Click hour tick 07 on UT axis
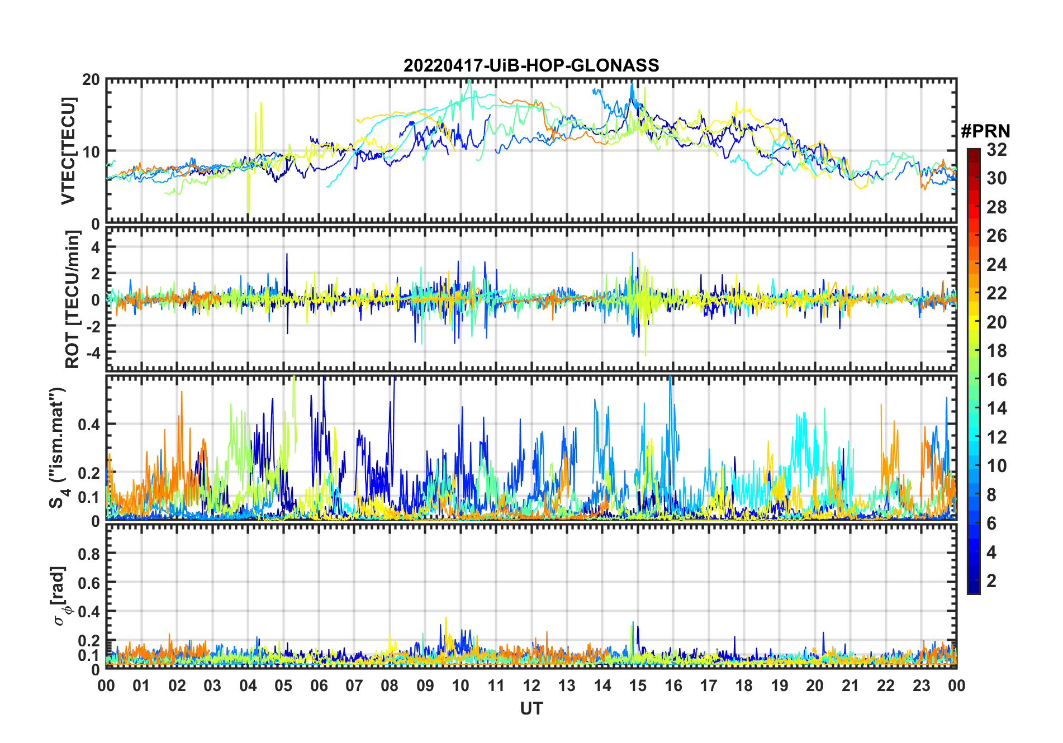1063x743 pixels. (354, 685)
